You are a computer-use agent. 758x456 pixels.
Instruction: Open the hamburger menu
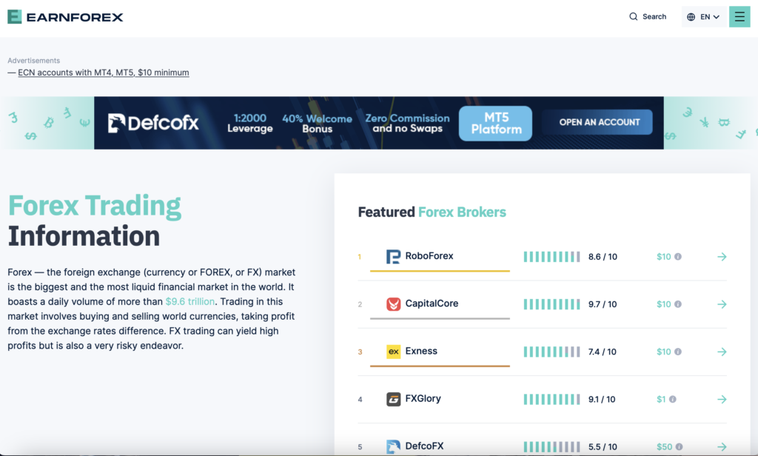coord(739,17)
